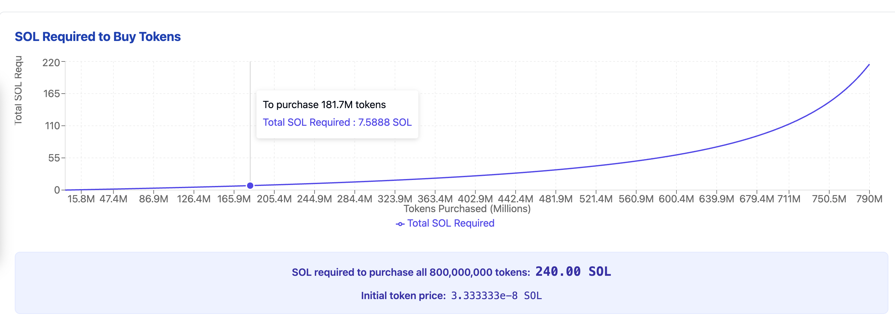Click the 110 y-axis tick label
The width and height of the screenshot is (895, 324).
coord(53,126)
